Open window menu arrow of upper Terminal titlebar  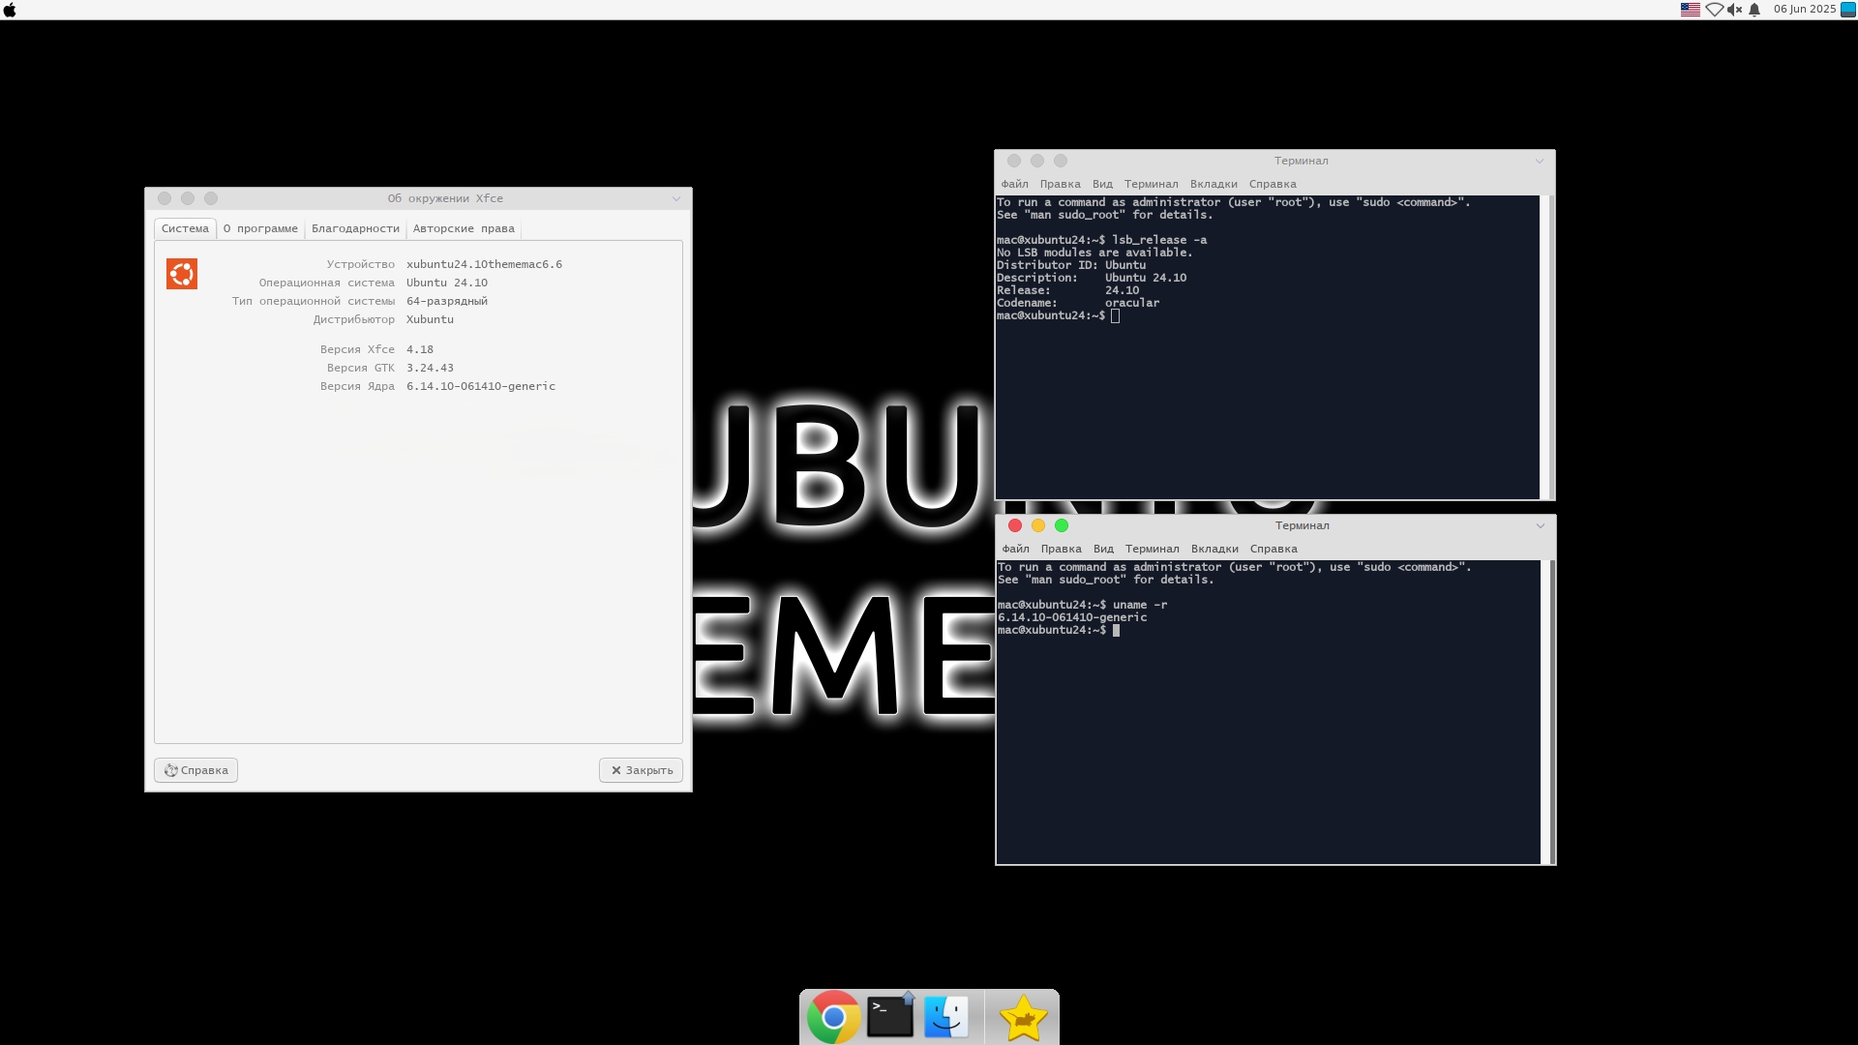click(x=1540, y=161)
